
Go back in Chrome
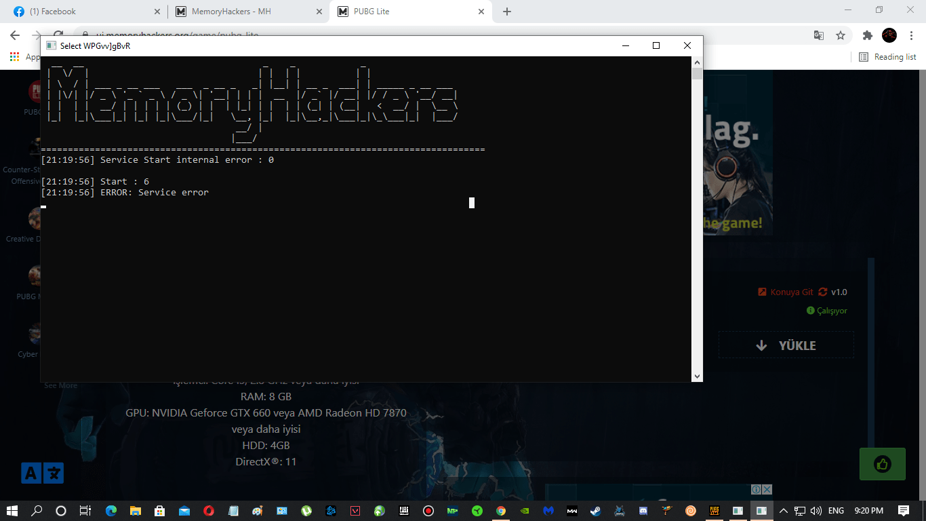tap(15, 35)
